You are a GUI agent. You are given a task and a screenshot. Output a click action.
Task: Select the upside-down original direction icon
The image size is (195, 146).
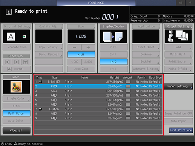(26, 62)
